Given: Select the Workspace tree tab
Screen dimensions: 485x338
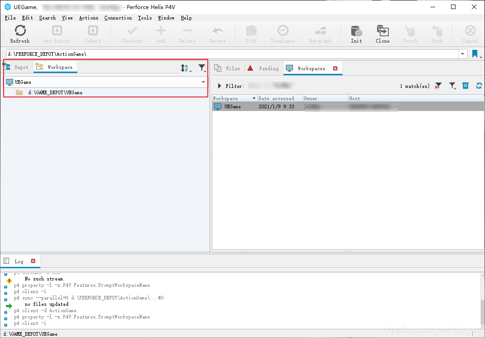Looking at the screenshot, I should (x=55, y=67).
